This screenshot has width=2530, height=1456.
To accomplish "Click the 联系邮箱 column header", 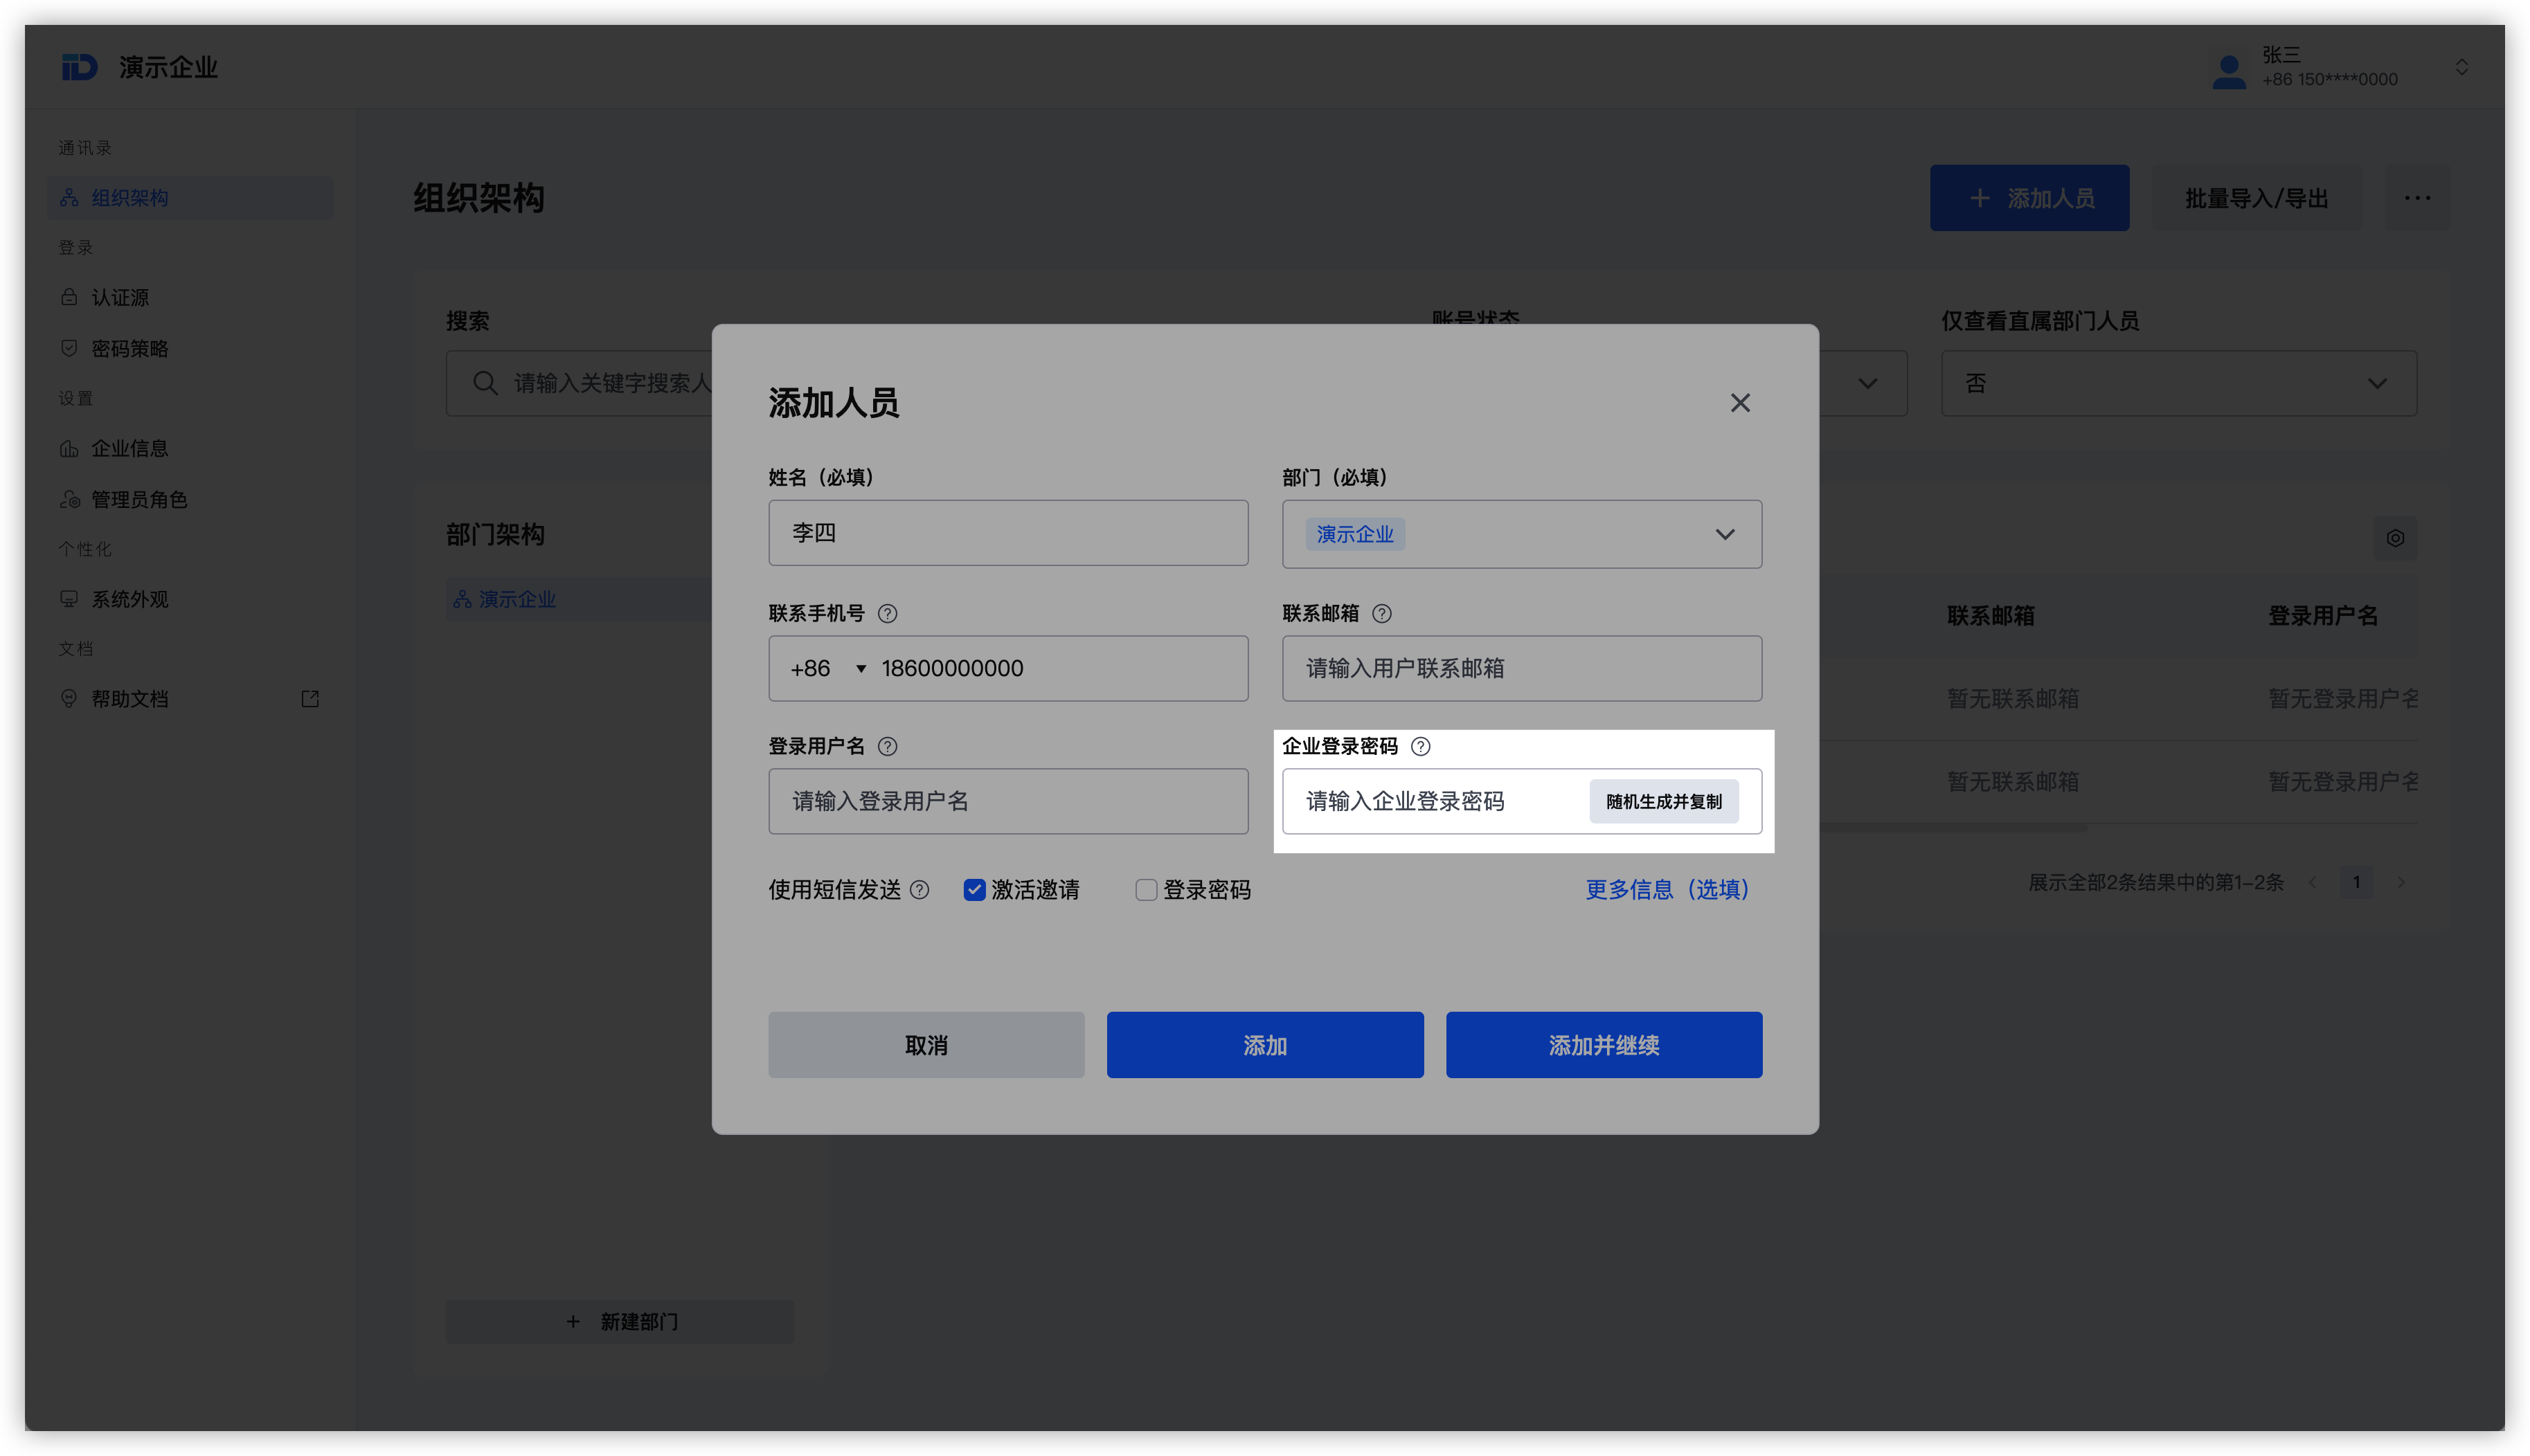I will click(1991, 616).
